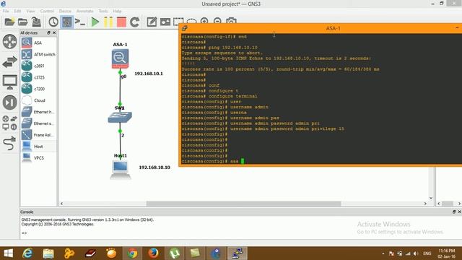Image resolution: width=462 pixels, height=260 pixels.
Task: Click the canvas scroll right arrow
Action: 425,204
